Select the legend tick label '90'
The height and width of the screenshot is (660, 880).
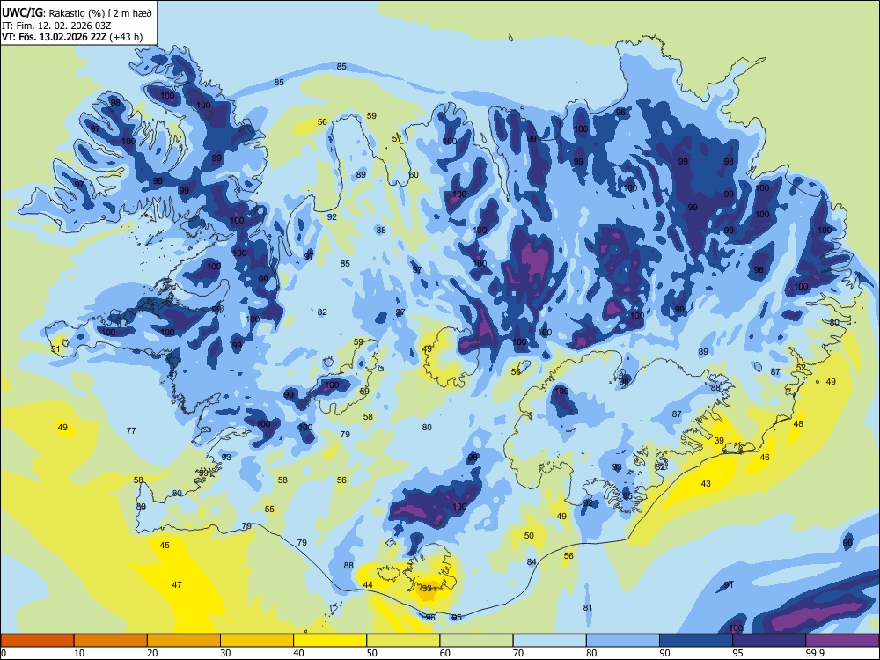point(664,653)
